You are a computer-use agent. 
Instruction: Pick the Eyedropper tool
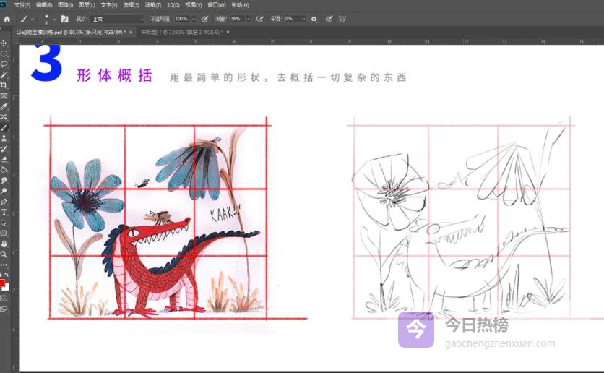(x=4, y=106)
